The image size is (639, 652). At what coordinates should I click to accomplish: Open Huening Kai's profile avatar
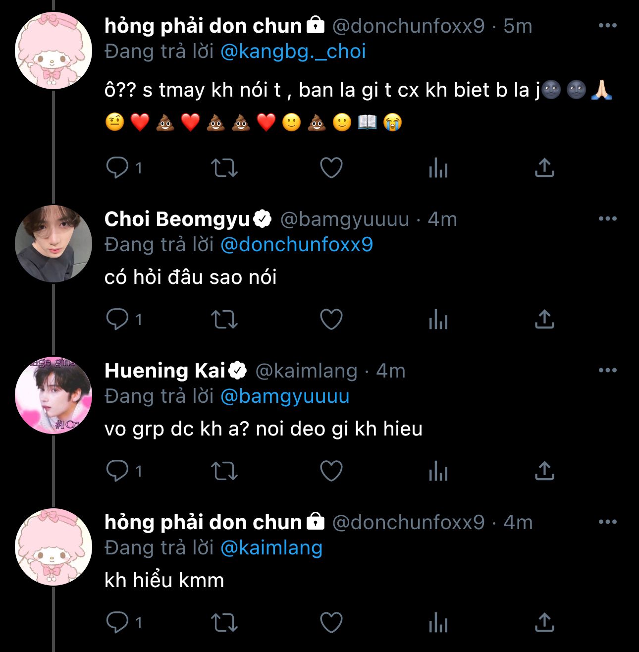click(53, 395)
